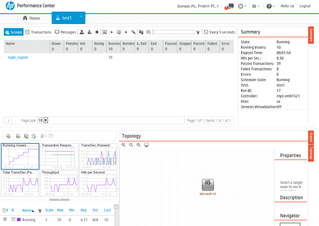Screen dimensions: 319x226
Task: Toggle the Graphs side tab
Action: tap(311, 137)
